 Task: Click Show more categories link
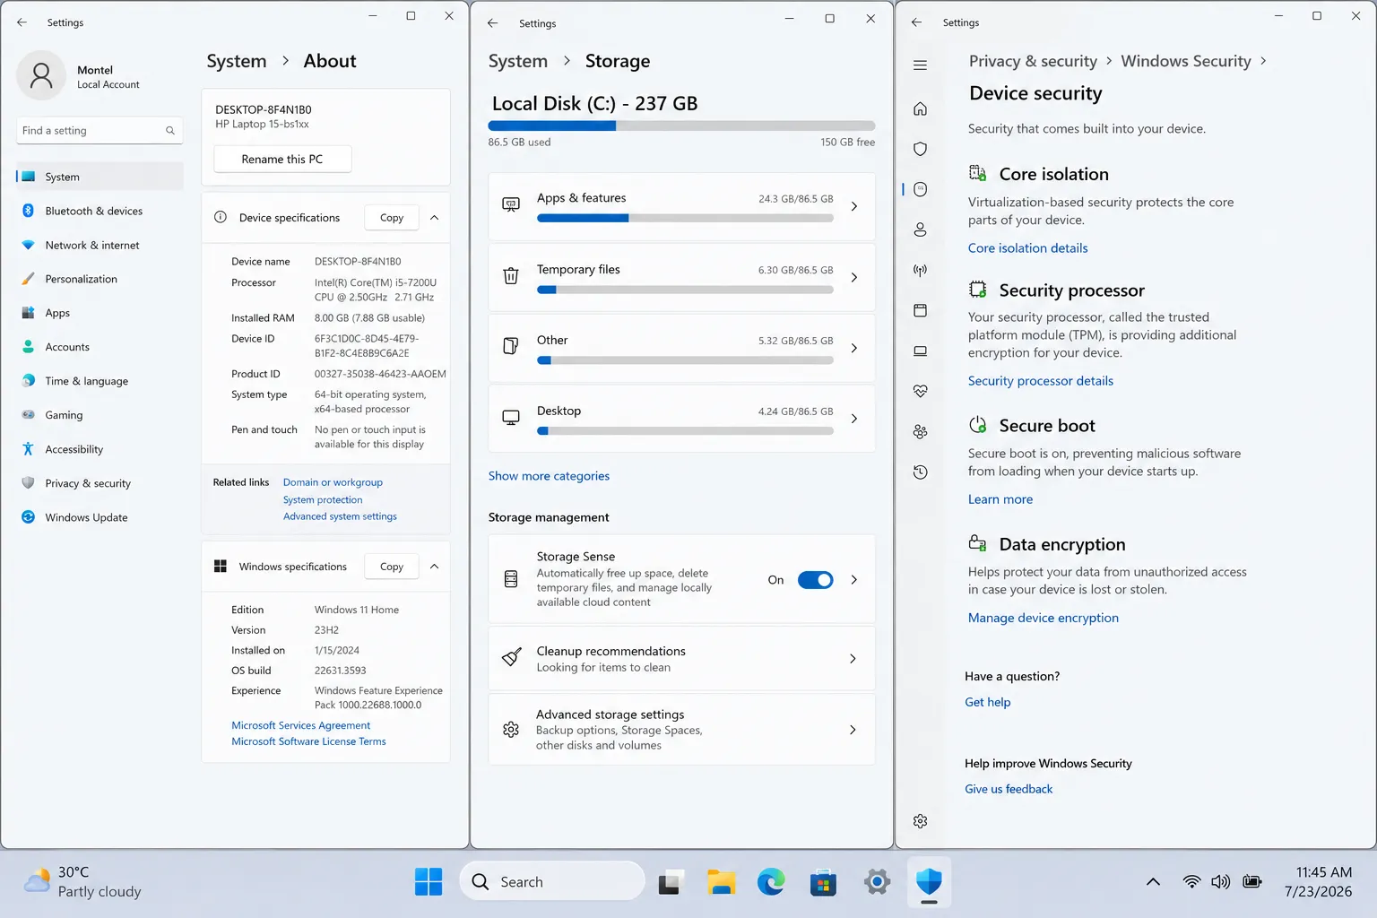549,476
